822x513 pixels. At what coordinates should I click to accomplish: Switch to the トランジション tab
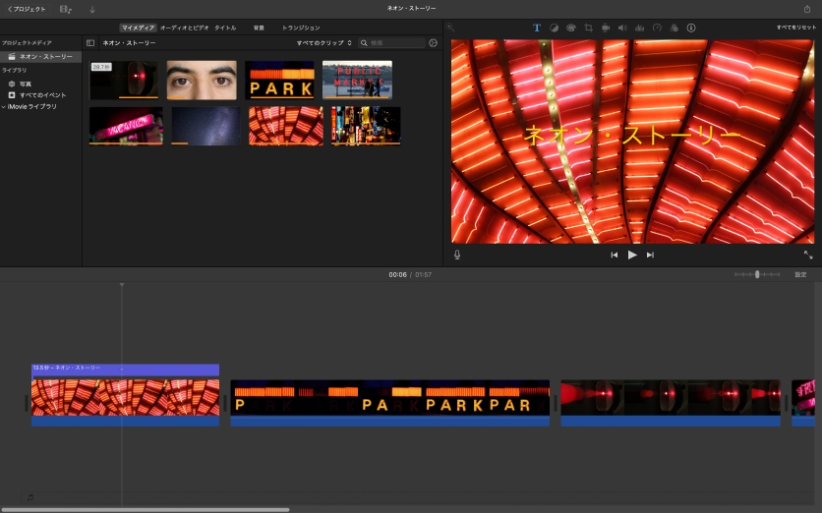tap(301, 28)
